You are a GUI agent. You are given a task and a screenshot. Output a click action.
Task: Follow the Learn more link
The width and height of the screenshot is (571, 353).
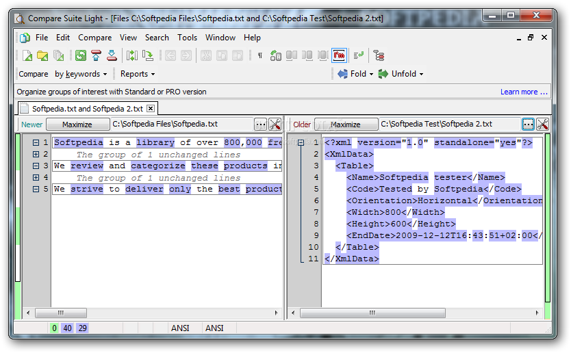click(x=524, y=92)
